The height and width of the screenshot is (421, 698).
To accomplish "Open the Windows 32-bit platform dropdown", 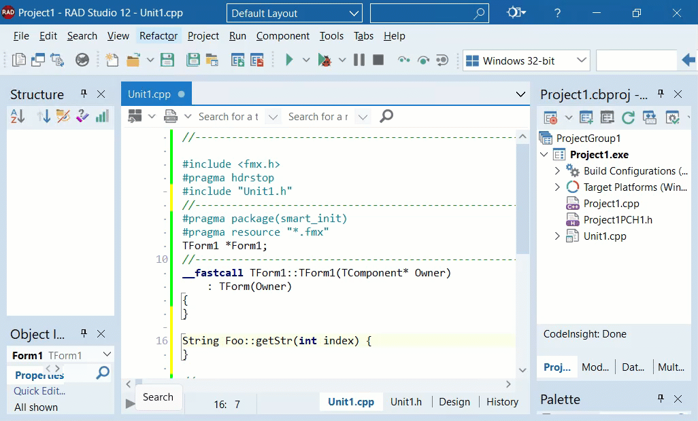I will point(527,60).
